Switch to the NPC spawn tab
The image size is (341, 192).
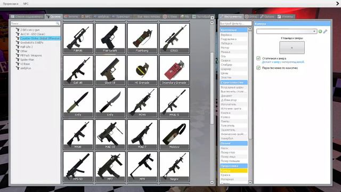tap(86, 17)
